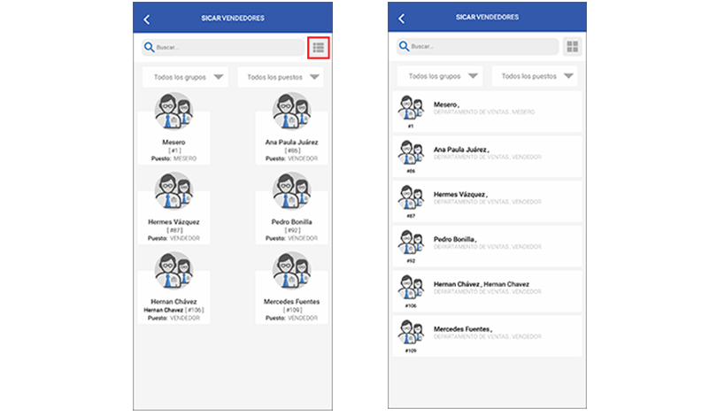The width and height of the screenshot is (717, 416).
Task: Tap Pedro Bonilla avatar in the grid
Action: [x=291, y=192]
